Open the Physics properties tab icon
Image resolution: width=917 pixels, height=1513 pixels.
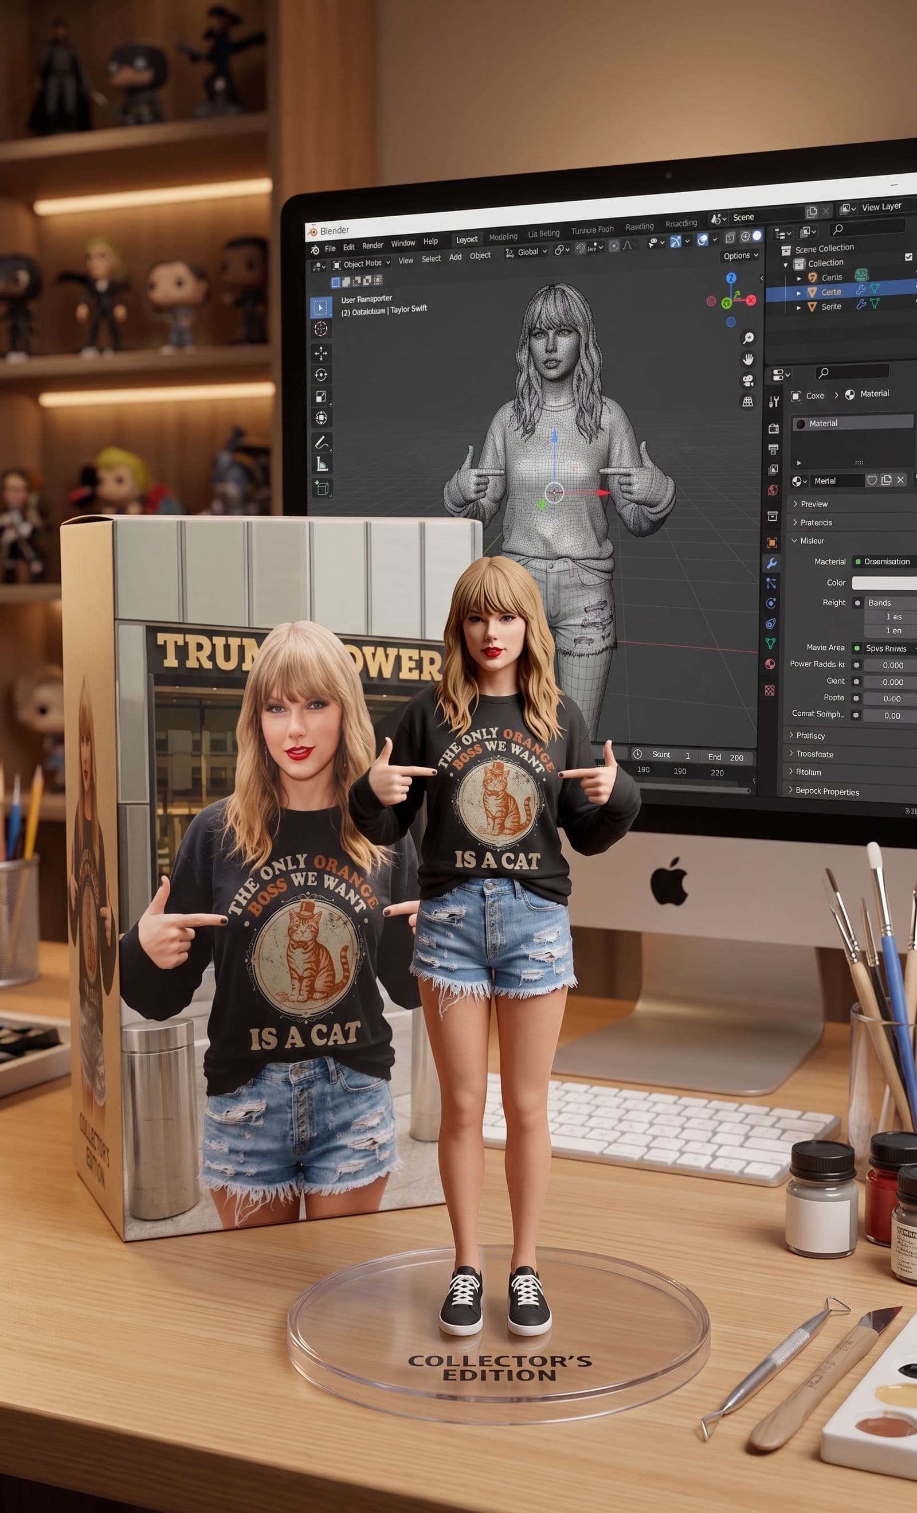click(771, 603)
